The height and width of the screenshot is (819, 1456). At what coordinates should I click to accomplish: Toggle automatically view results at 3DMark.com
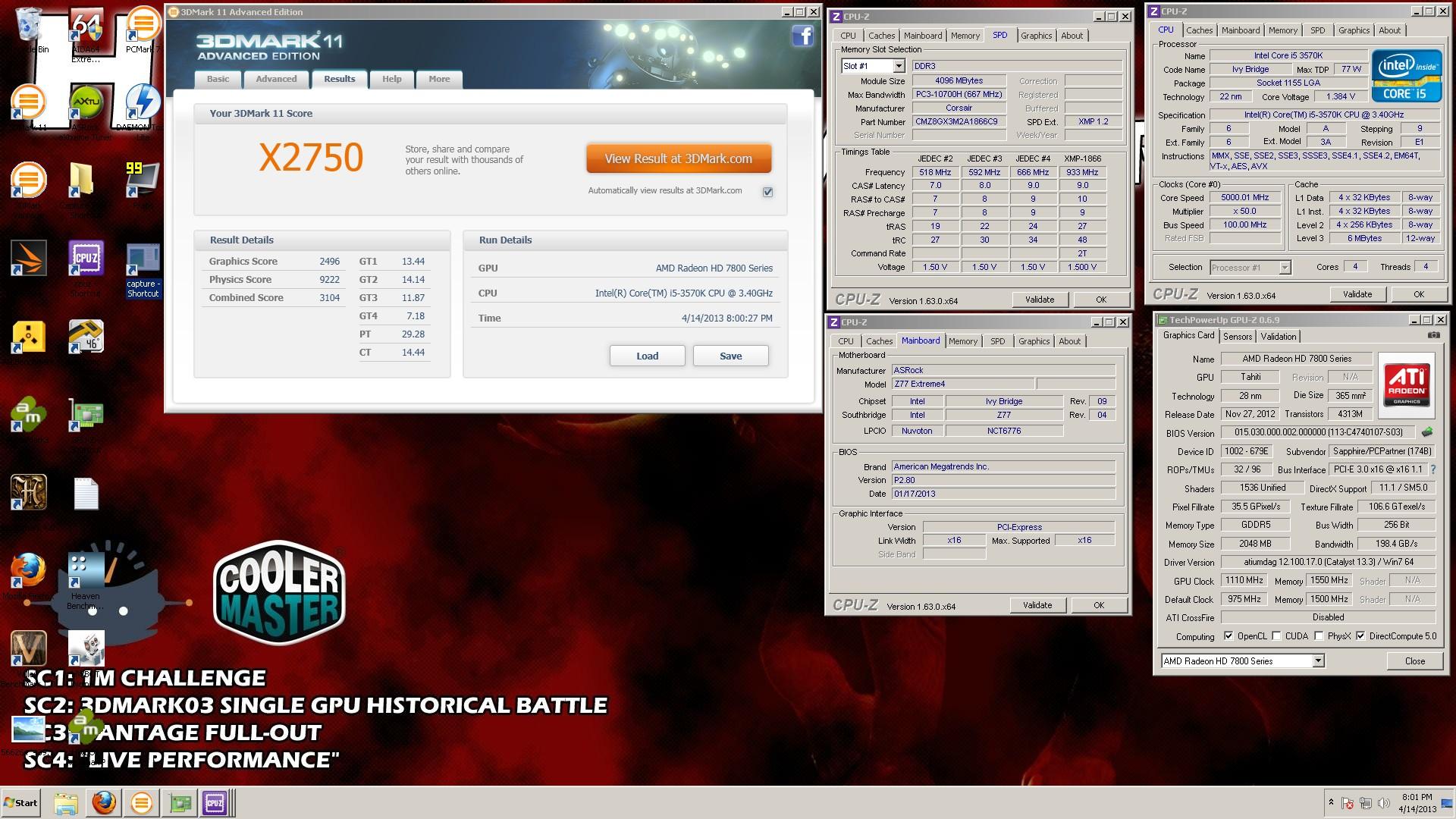767,192
